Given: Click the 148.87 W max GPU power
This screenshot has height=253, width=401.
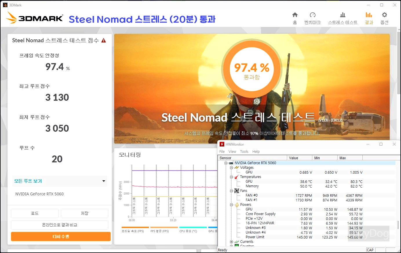Looking at the screenshot, I should 355,209.
